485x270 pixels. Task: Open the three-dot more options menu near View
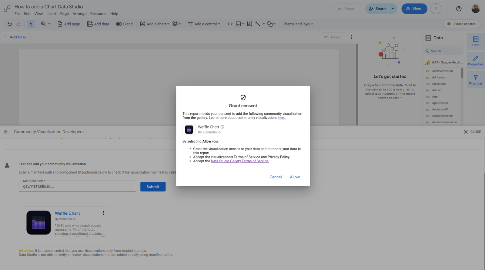coord(436,9)
